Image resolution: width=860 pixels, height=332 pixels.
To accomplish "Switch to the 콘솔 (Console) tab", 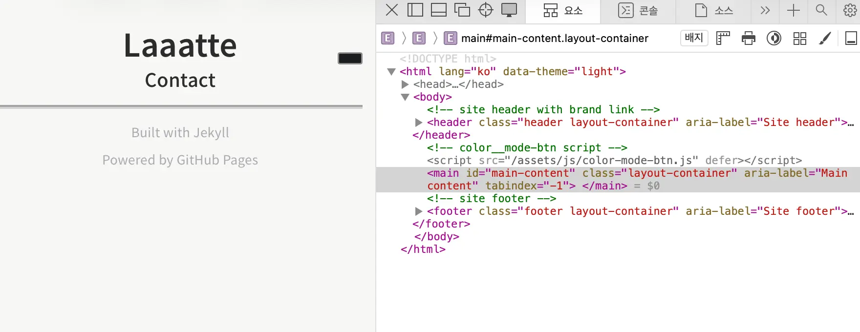I will (x=638, y=11).
